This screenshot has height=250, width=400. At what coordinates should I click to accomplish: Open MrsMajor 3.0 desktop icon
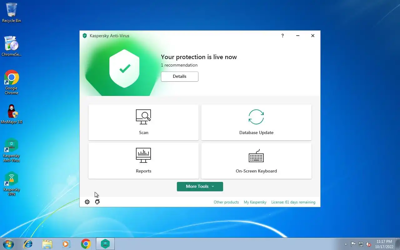pyautogui.click(x=12, y=114)
